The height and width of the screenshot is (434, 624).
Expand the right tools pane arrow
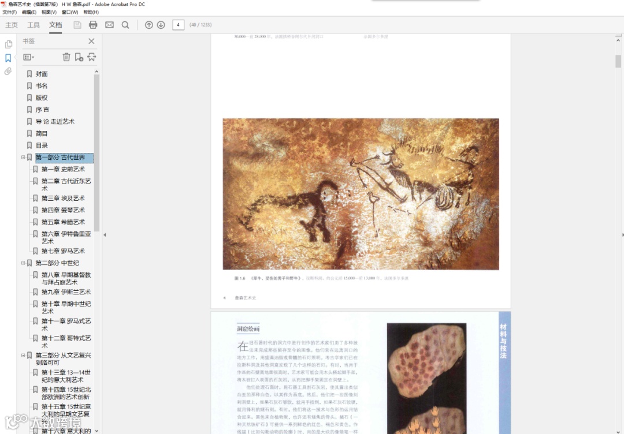[x=622, y=235]
